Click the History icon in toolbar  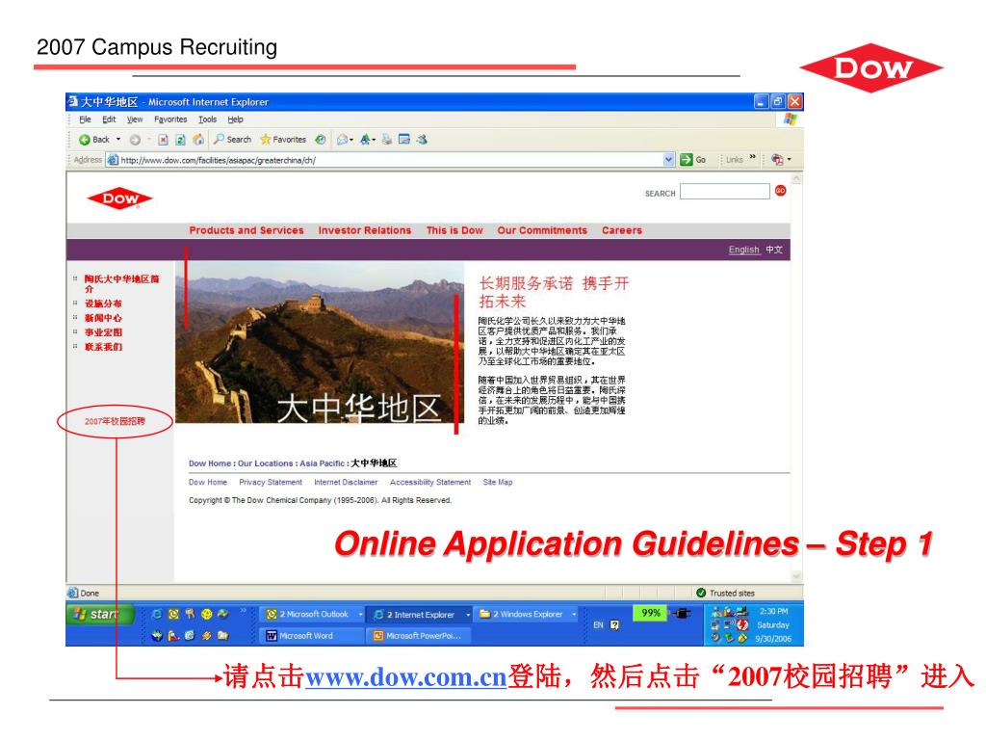tap(321, 140)
